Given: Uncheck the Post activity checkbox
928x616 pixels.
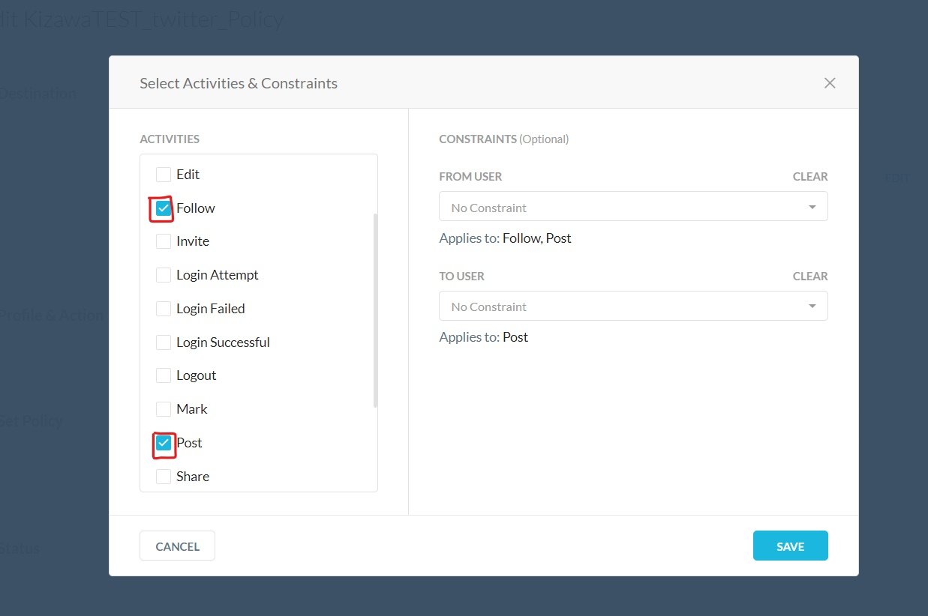Looking at the screenshot, I should [164, 443].
